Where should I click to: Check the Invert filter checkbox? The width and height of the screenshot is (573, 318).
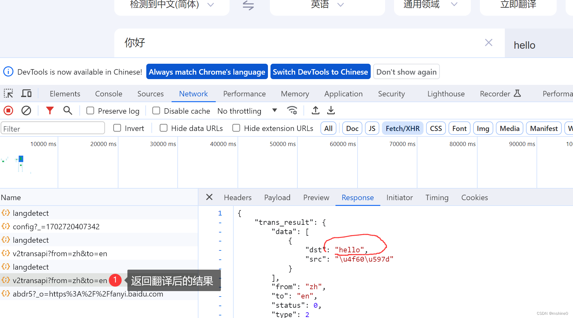(x=117, y=128)
